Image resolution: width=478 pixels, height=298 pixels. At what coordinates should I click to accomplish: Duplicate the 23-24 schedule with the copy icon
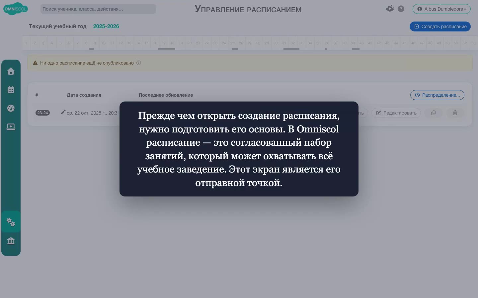click(433, 113)
